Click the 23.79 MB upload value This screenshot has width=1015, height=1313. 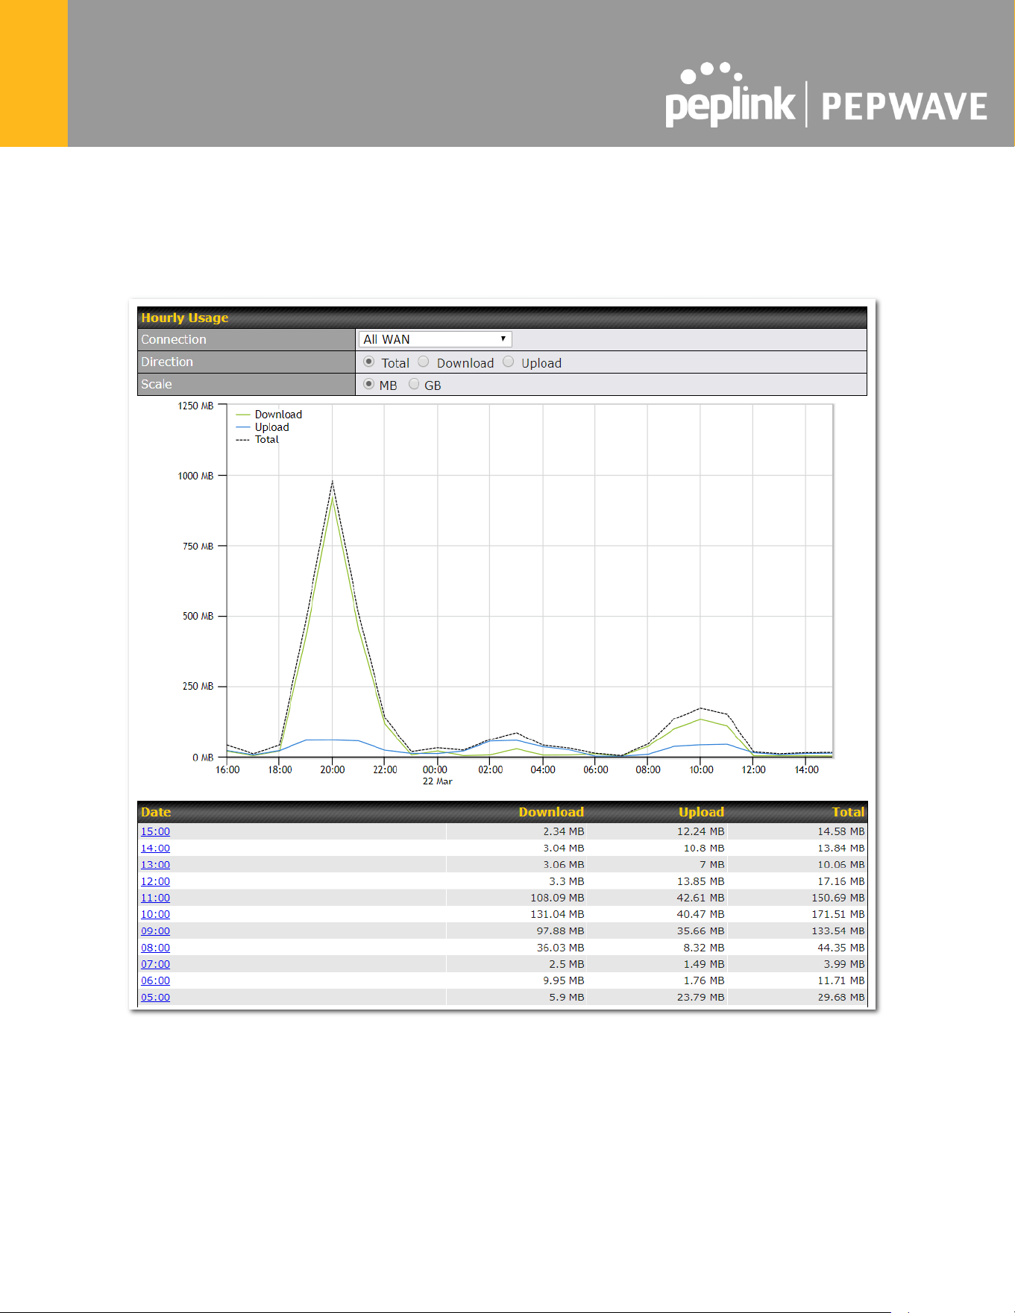point(700,997)
